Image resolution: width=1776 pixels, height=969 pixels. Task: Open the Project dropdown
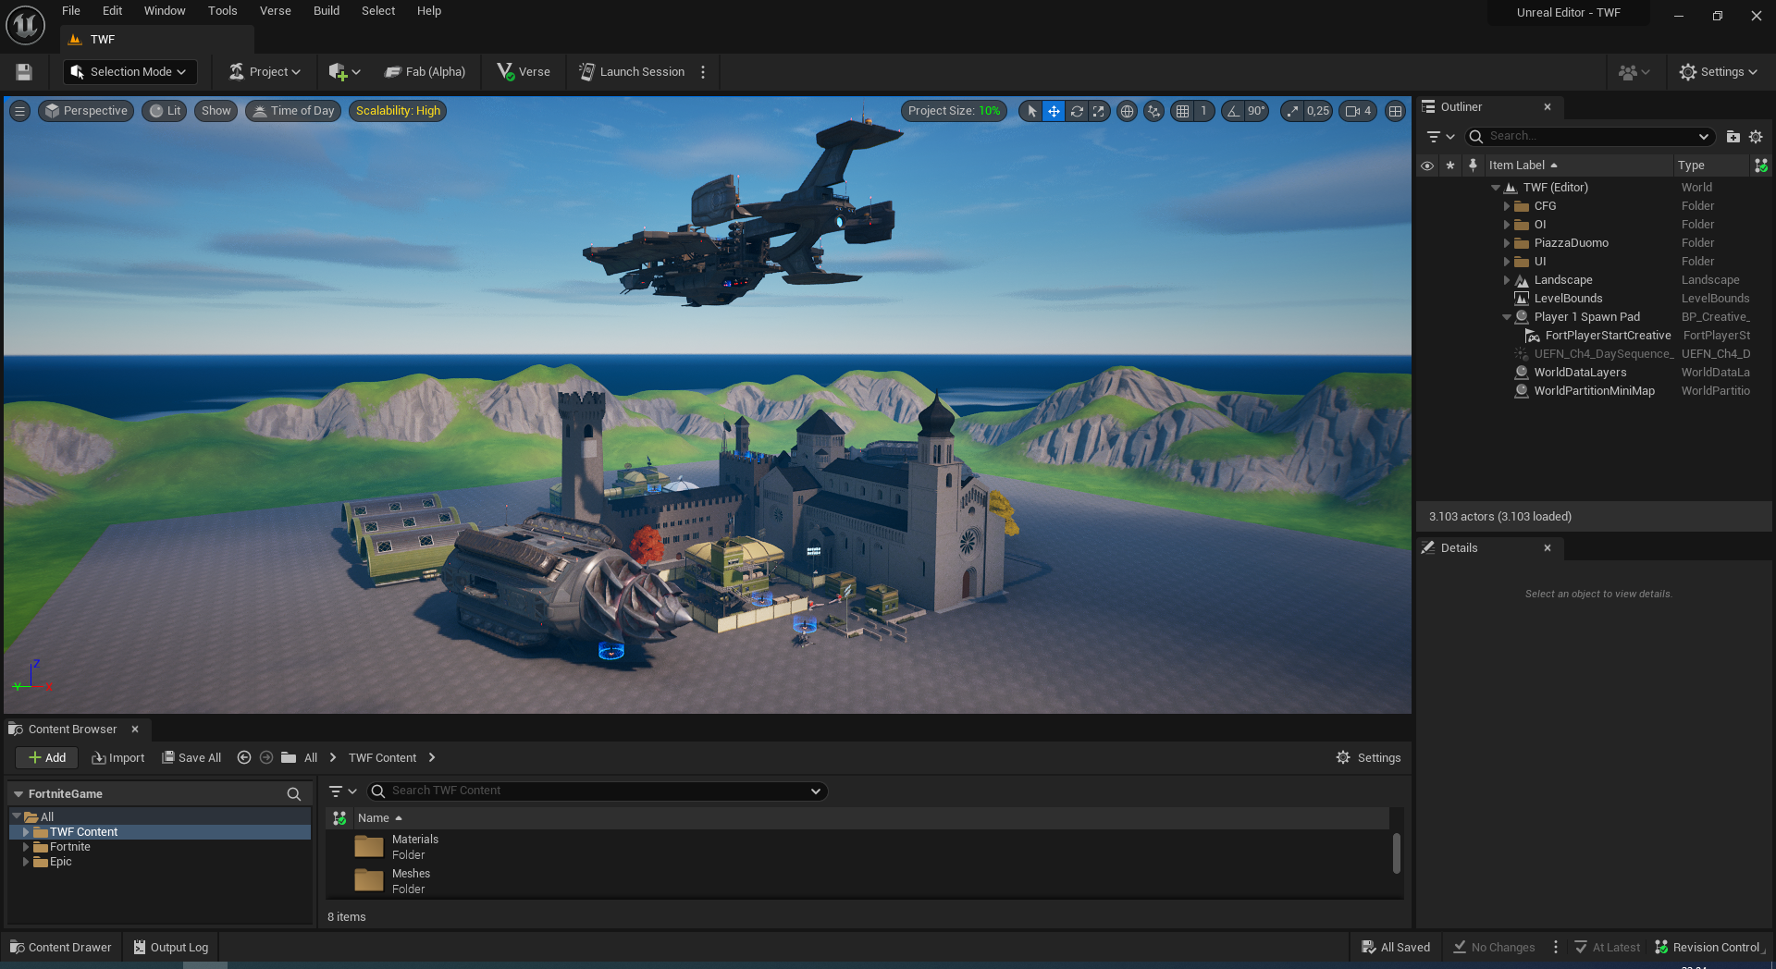[265, 72]
